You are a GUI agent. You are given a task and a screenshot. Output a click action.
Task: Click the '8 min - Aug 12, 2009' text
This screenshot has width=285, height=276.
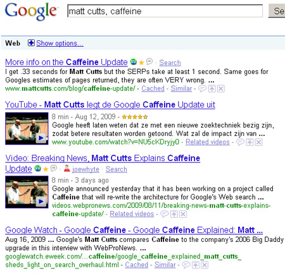84,117
